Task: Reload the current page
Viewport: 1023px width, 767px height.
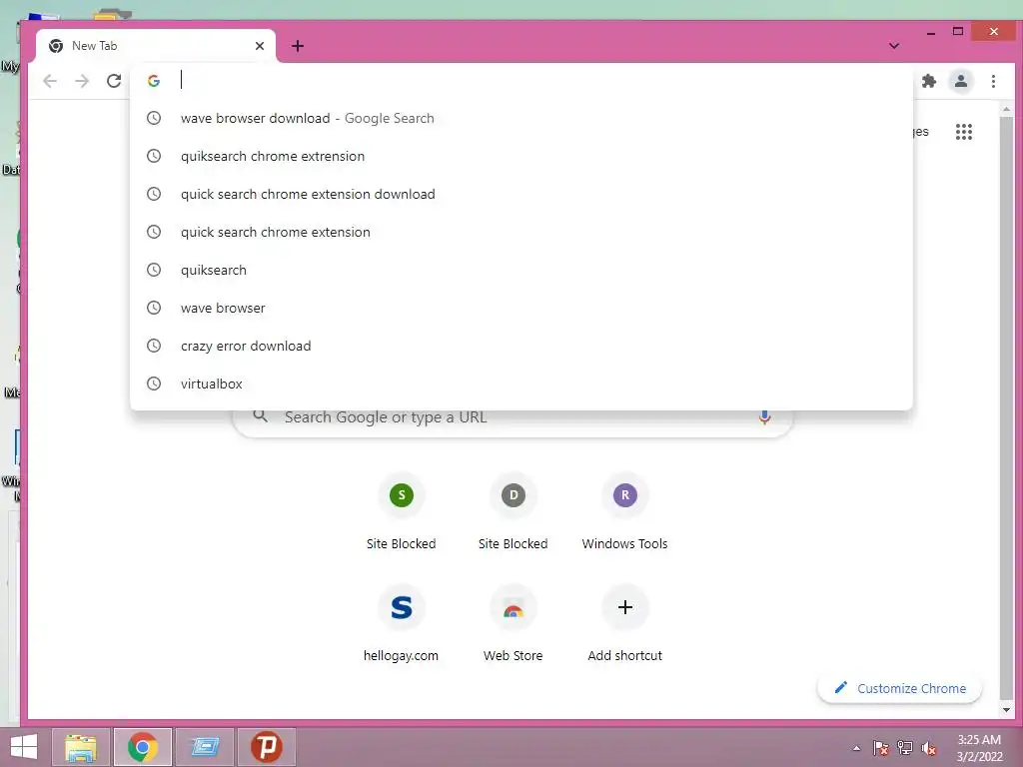Action: tap(114, 81)
